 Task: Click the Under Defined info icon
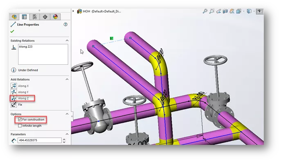point(13,70)
